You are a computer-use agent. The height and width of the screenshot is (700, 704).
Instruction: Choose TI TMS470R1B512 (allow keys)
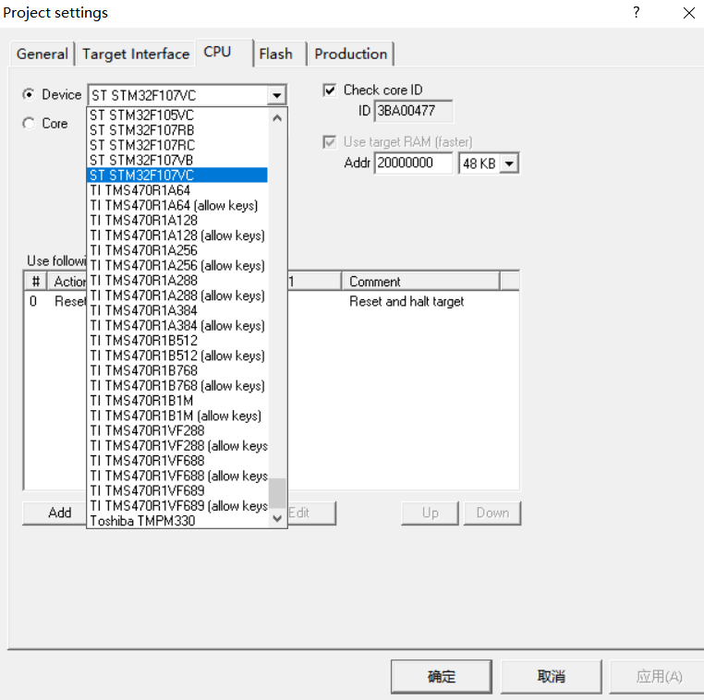[177, 356]
